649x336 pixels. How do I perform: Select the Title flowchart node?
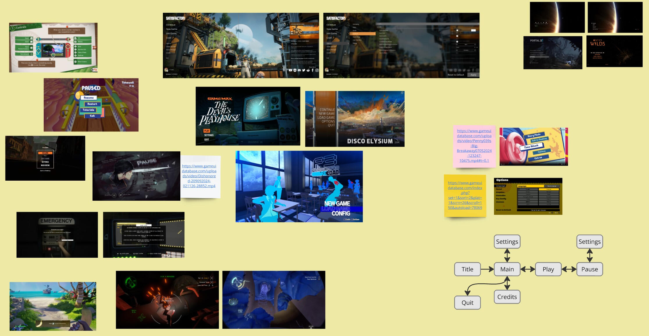pos(467,269)
